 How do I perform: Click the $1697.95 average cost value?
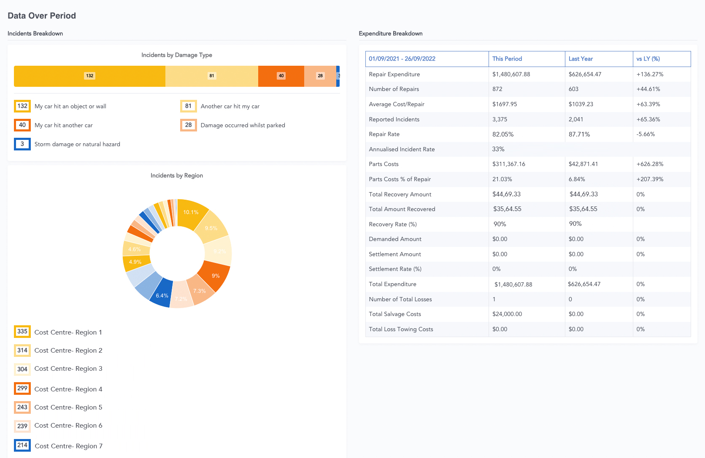click(x=505, y=104)
